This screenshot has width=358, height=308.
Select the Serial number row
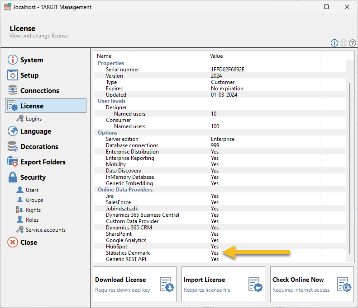(220, 70)
